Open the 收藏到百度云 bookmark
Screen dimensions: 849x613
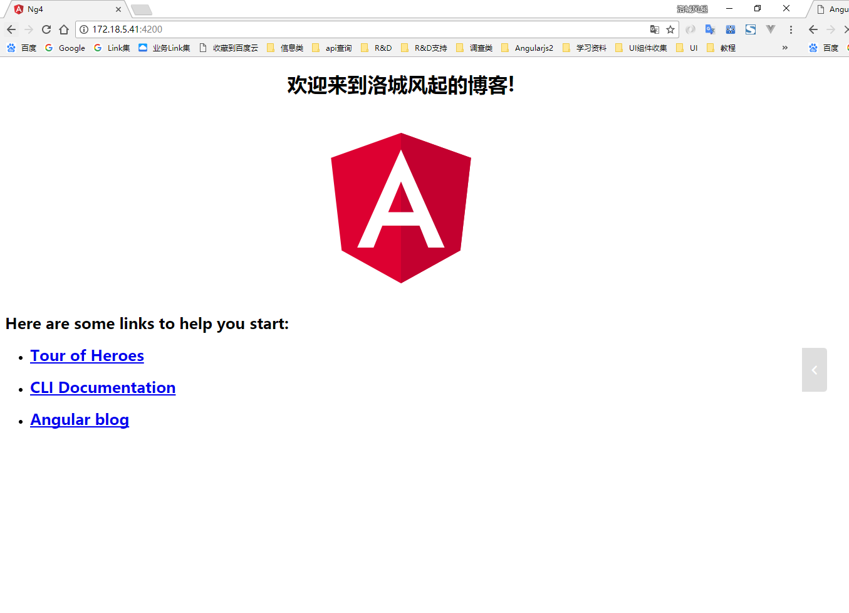click(229, 48)
